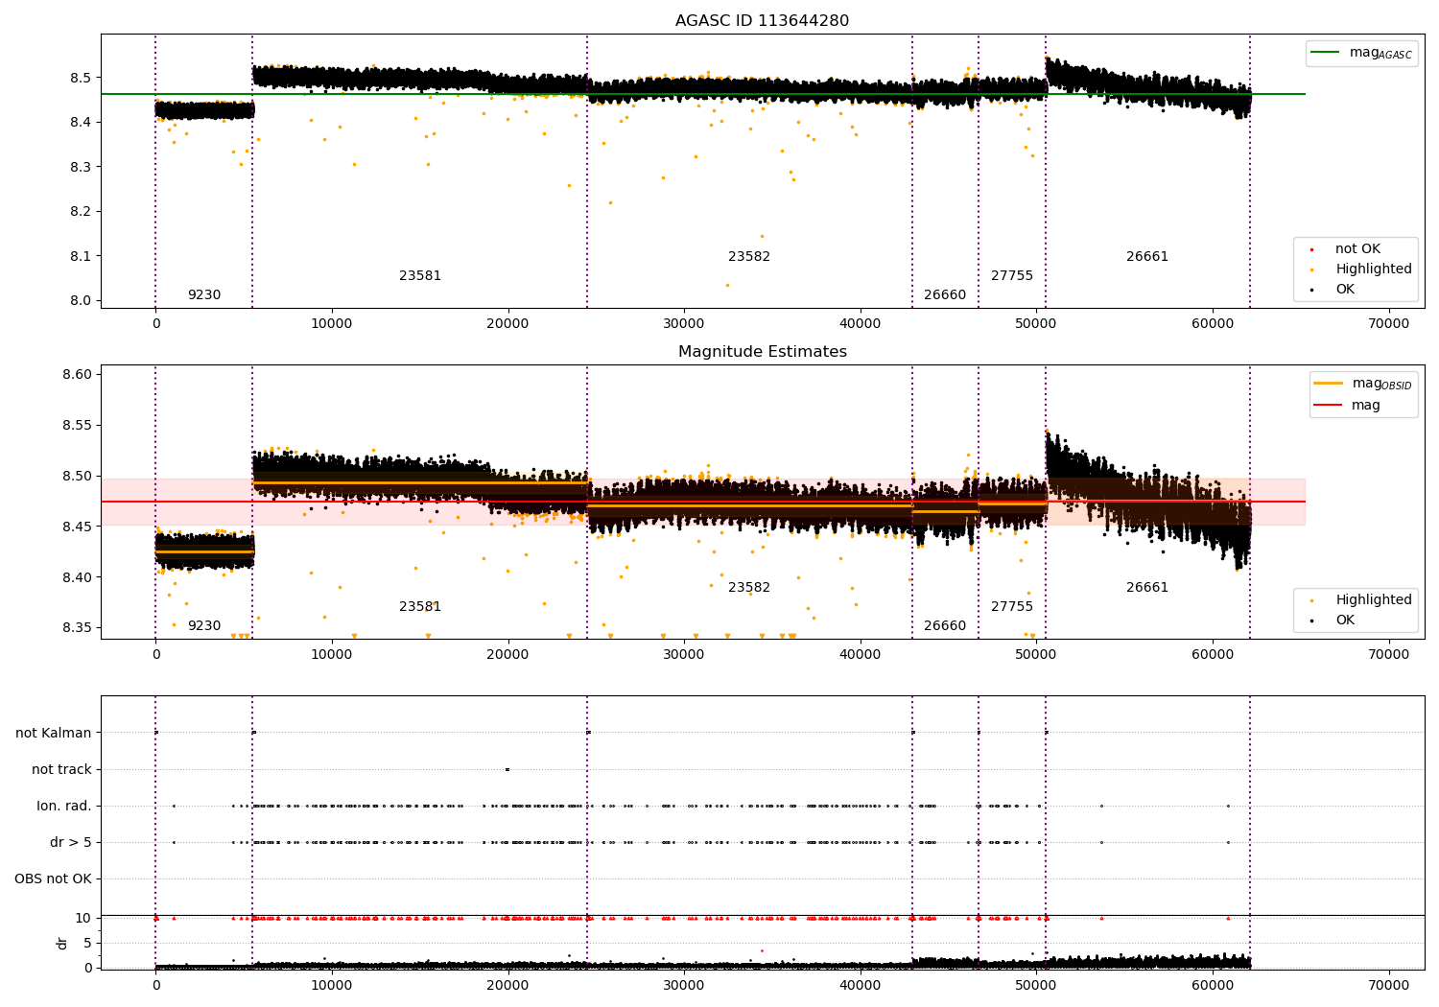Click y-axis tick 8.35 in middle plot
This screenshot has height=1007, width=1439.
[77, 628]
